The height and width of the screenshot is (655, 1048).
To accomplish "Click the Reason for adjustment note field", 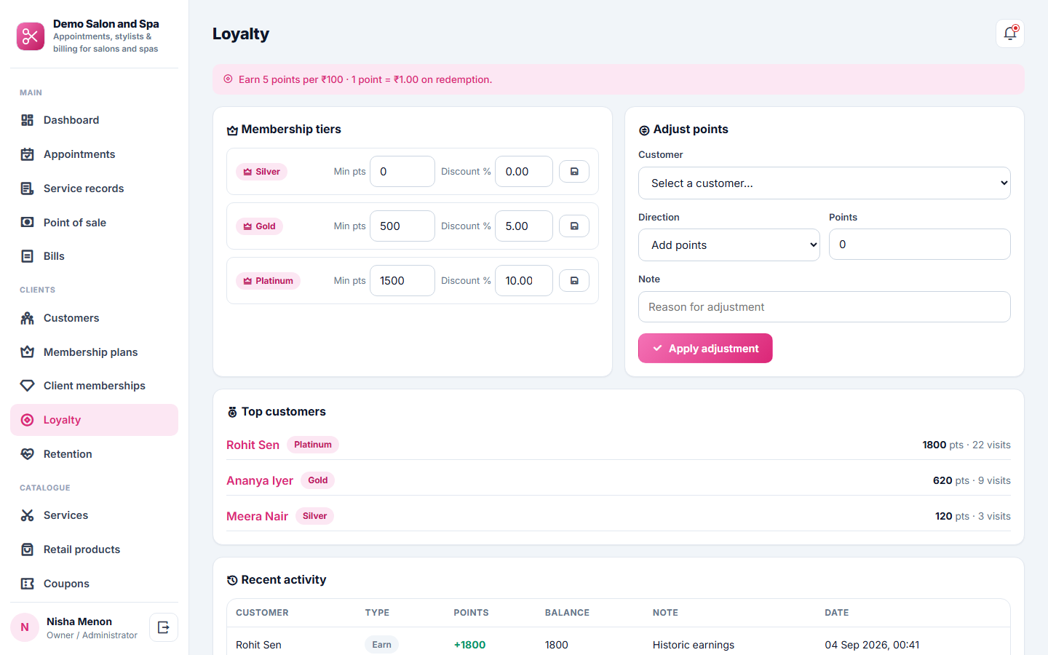I will (x=825, y=307).
